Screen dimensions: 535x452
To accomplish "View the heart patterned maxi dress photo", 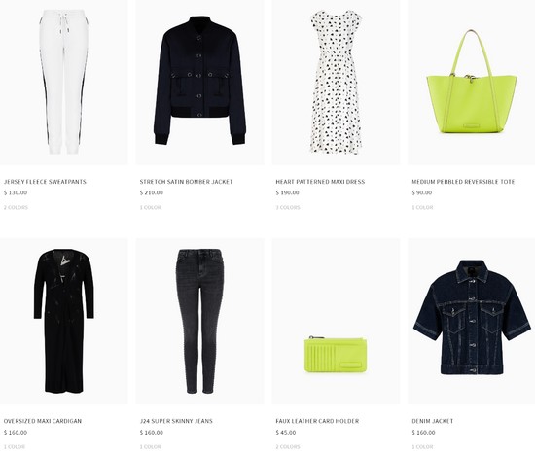I will coord(337,83).
